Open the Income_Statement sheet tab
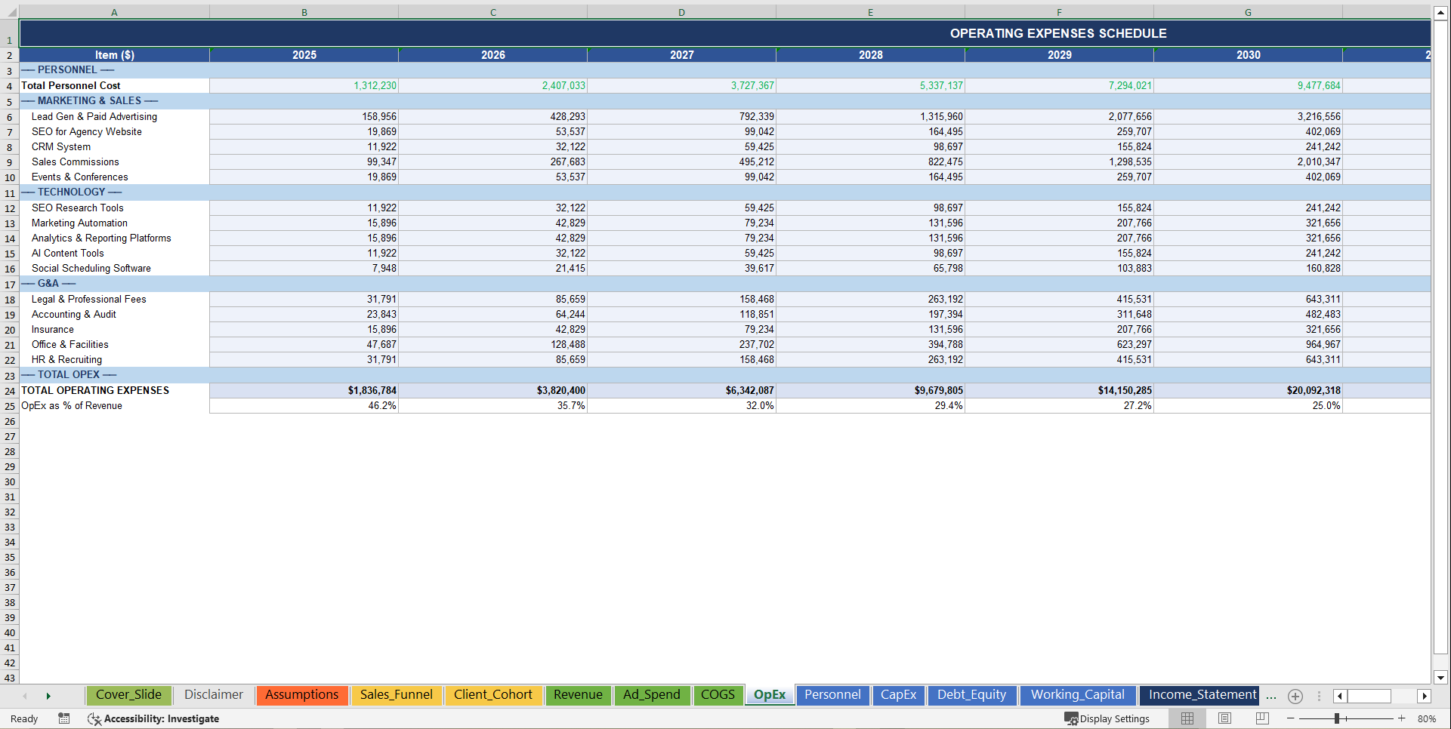1451x729 pixels. (x=1199, y=695)
